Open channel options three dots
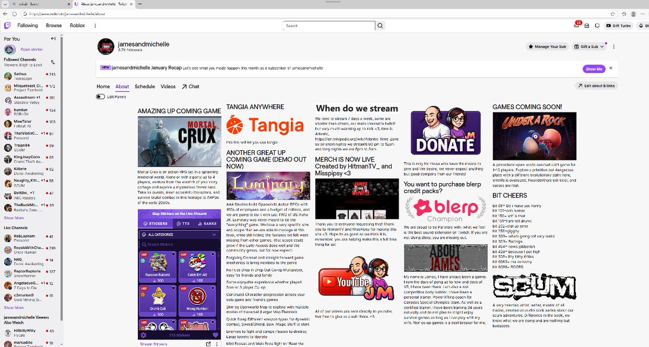 [614, 46]
